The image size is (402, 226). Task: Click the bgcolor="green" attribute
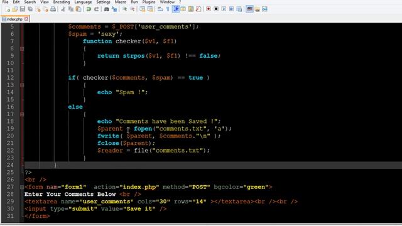241,187
